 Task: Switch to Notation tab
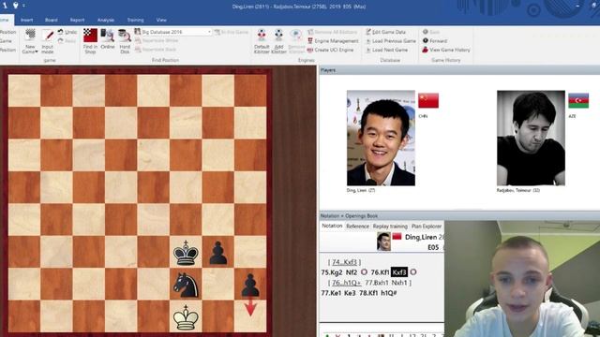(x=332, y=226)
